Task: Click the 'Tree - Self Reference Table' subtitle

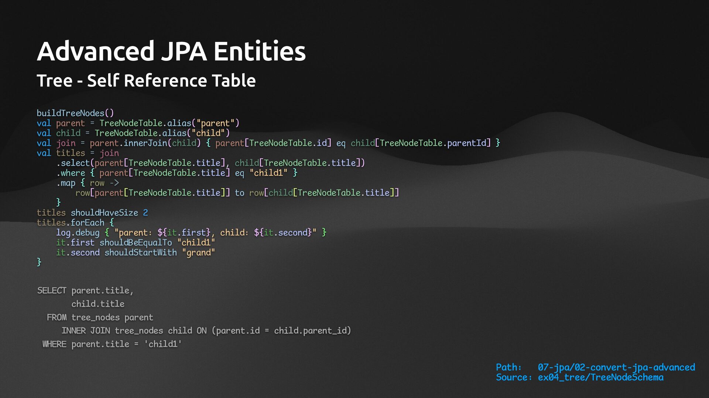Action: [146, 81]
